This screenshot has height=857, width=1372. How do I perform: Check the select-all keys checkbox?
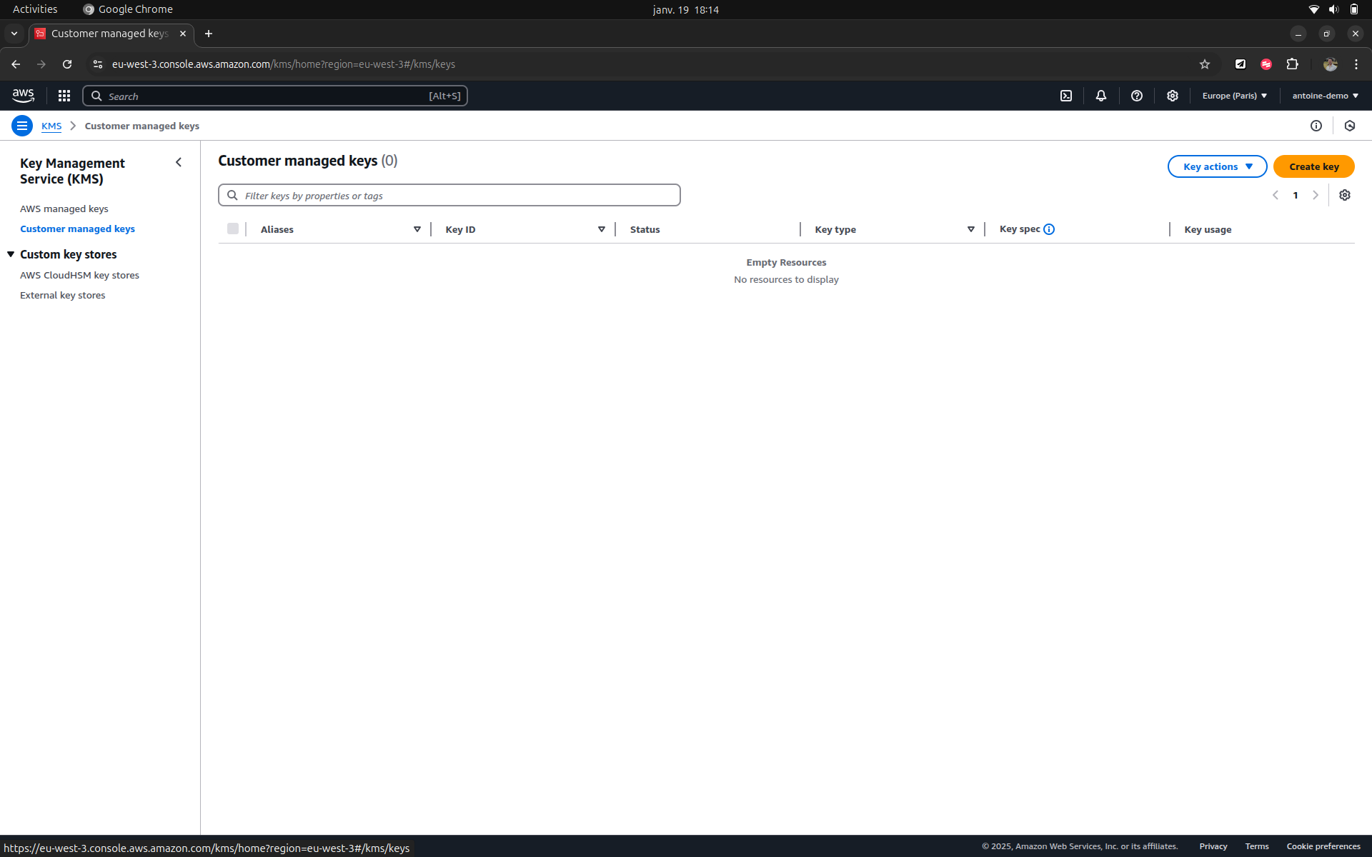coord(233,229)
